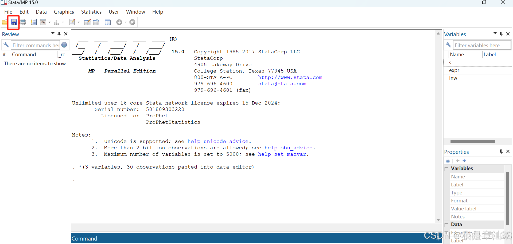Click the Variables panel wrench icon

[448, 45]
